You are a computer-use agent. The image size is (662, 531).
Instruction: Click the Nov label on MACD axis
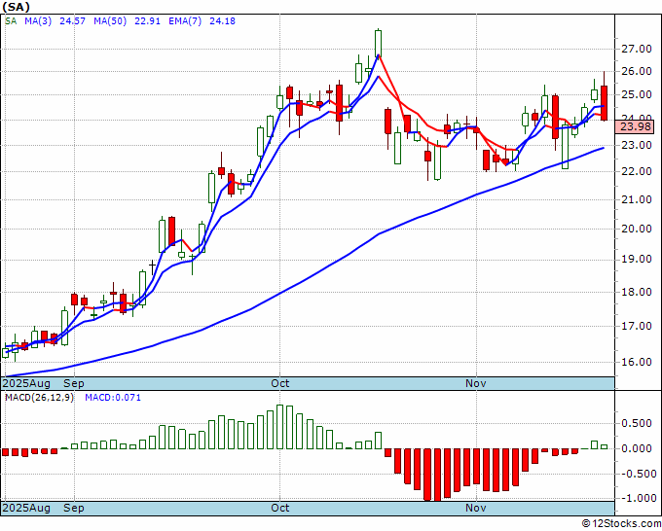pos(476,508)
